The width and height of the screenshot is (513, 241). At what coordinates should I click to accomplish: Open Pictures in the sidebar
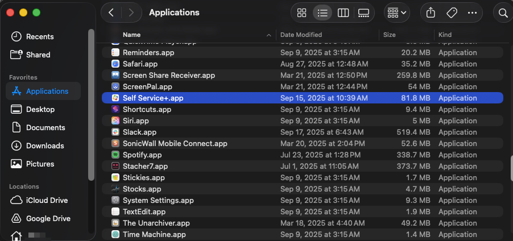32,164
